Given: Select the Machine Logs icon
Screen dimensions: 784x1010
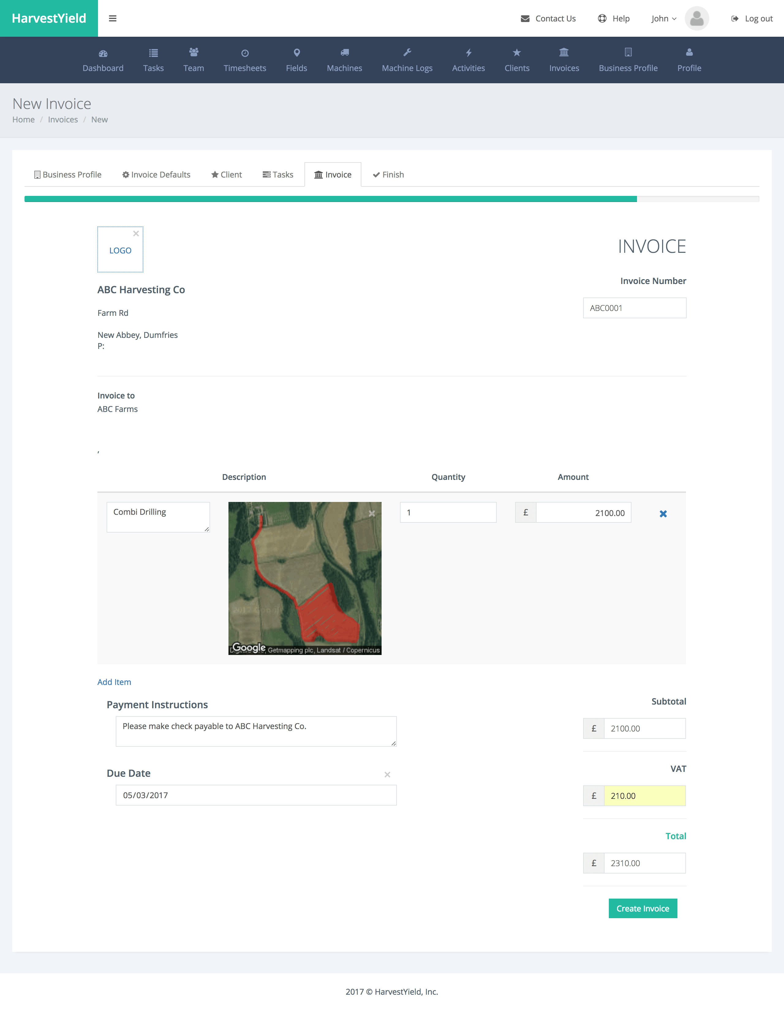Looking at the screenshot, I should (x=406, y=52).
